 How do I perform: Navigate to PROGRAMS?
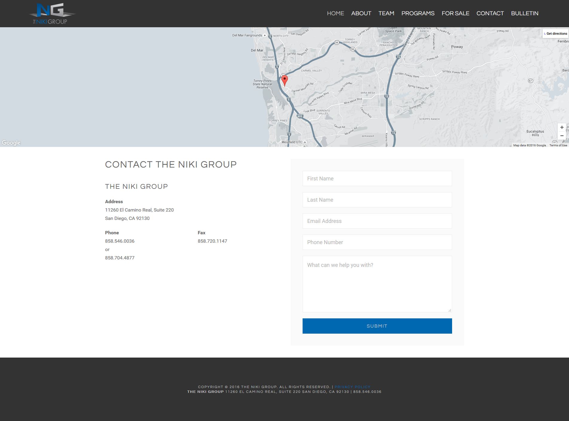(418, 13)
